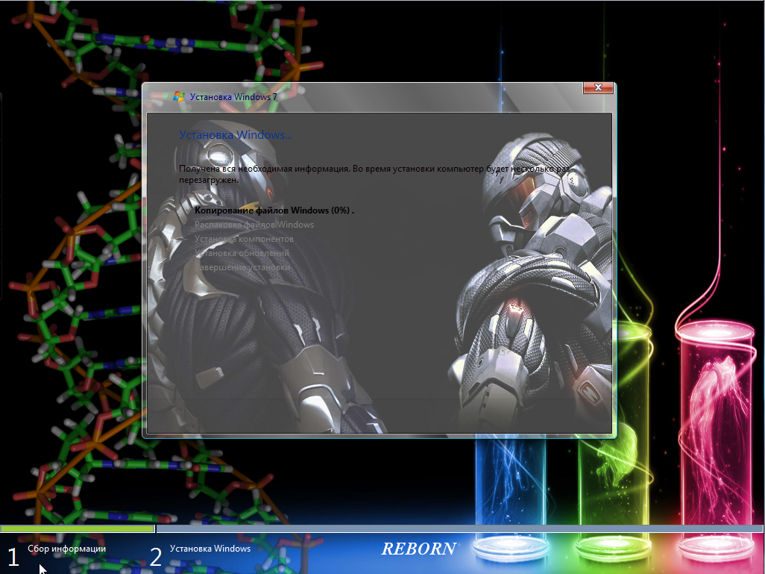Viewport: 765px width, 574px height.
Task: Click 'Распаковка файлов Windows' step
Action: point(254,225)
